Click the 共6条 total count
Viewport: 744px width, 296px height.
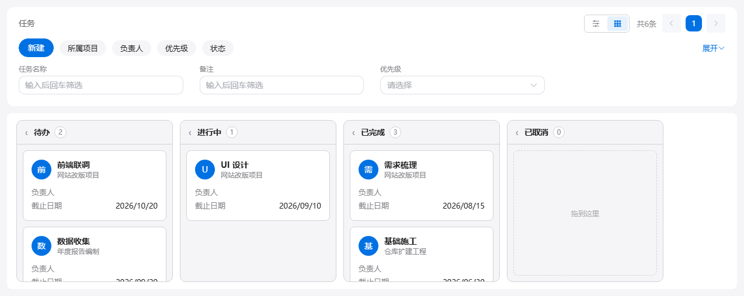(646, 24)
